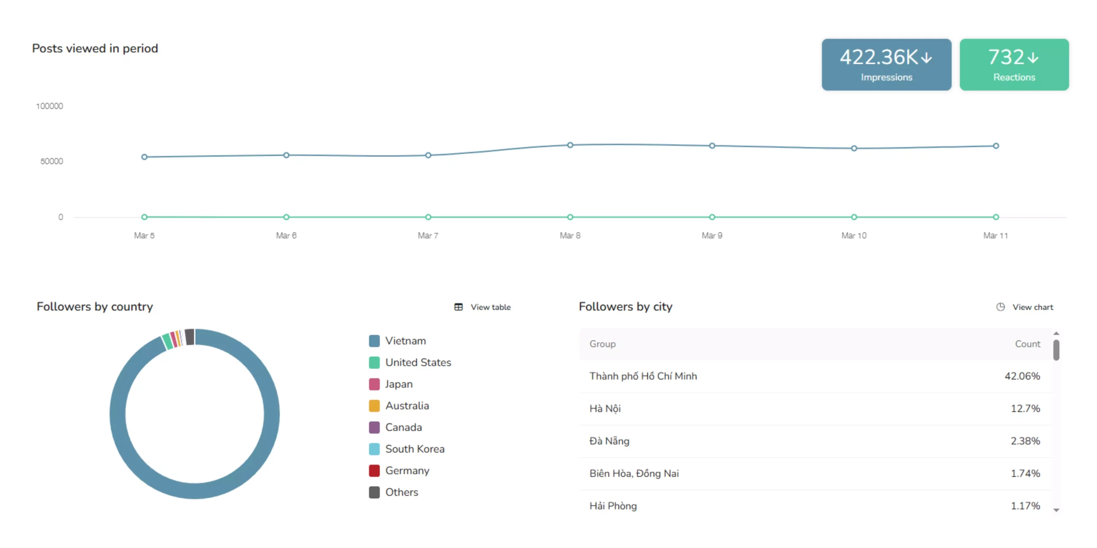Click scroll up arrow of city table
Viewport: 1097px width, 548px height.
pos(1056,333)
